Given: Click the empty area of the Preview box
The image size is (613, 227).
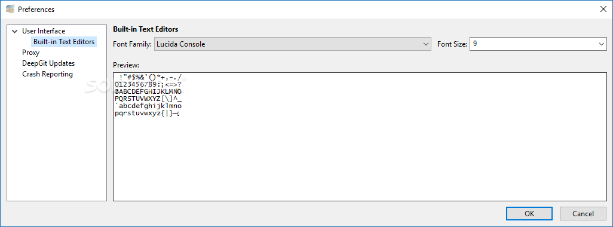Looking at the screenshot, I should (360, 160).
